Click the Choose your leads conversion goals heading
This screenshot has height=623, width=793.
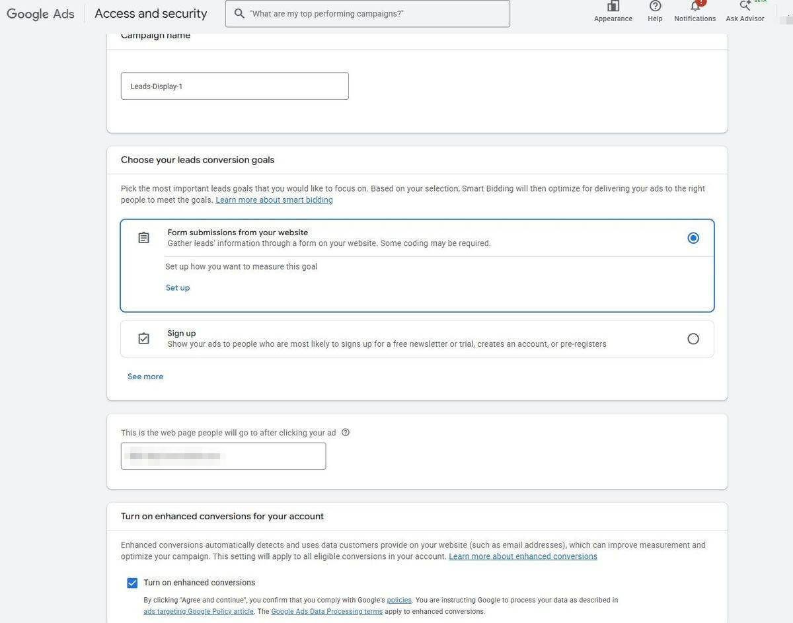(198, 160)
